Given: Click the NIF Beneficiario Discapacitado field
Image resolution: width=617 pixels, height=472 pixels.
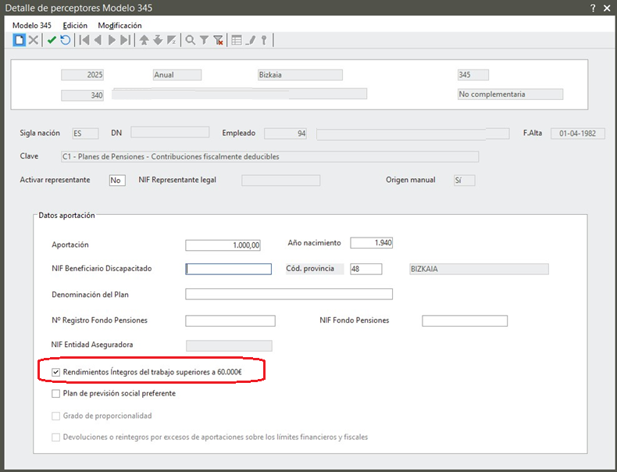Looking at the screenshot, I should (x=228, y=269).
